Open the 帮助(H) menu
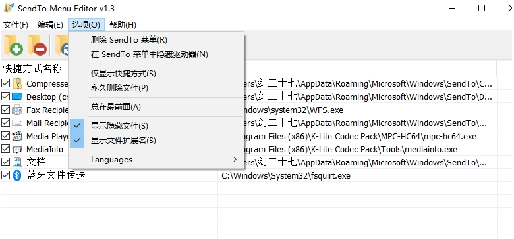 point(123,25)
